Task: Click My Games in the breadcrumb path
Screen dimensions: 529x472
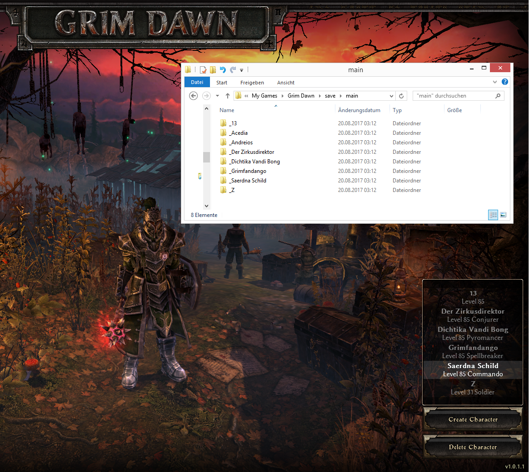Action: (x=264, y=96)
